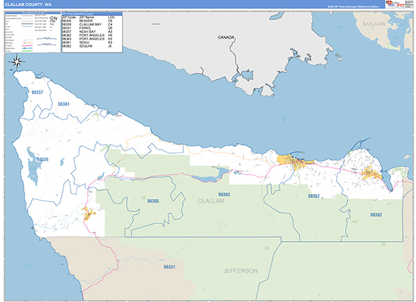Click the ZIP Code column header

[x=69, y=16]
